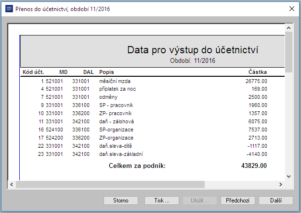Click the amount 1960.00

258,105
